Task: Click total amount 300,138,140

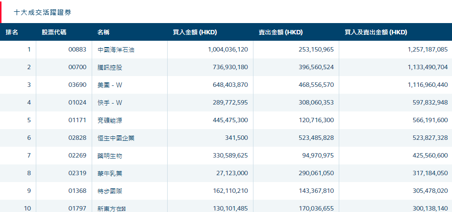Action: click(x=430, y=208)
